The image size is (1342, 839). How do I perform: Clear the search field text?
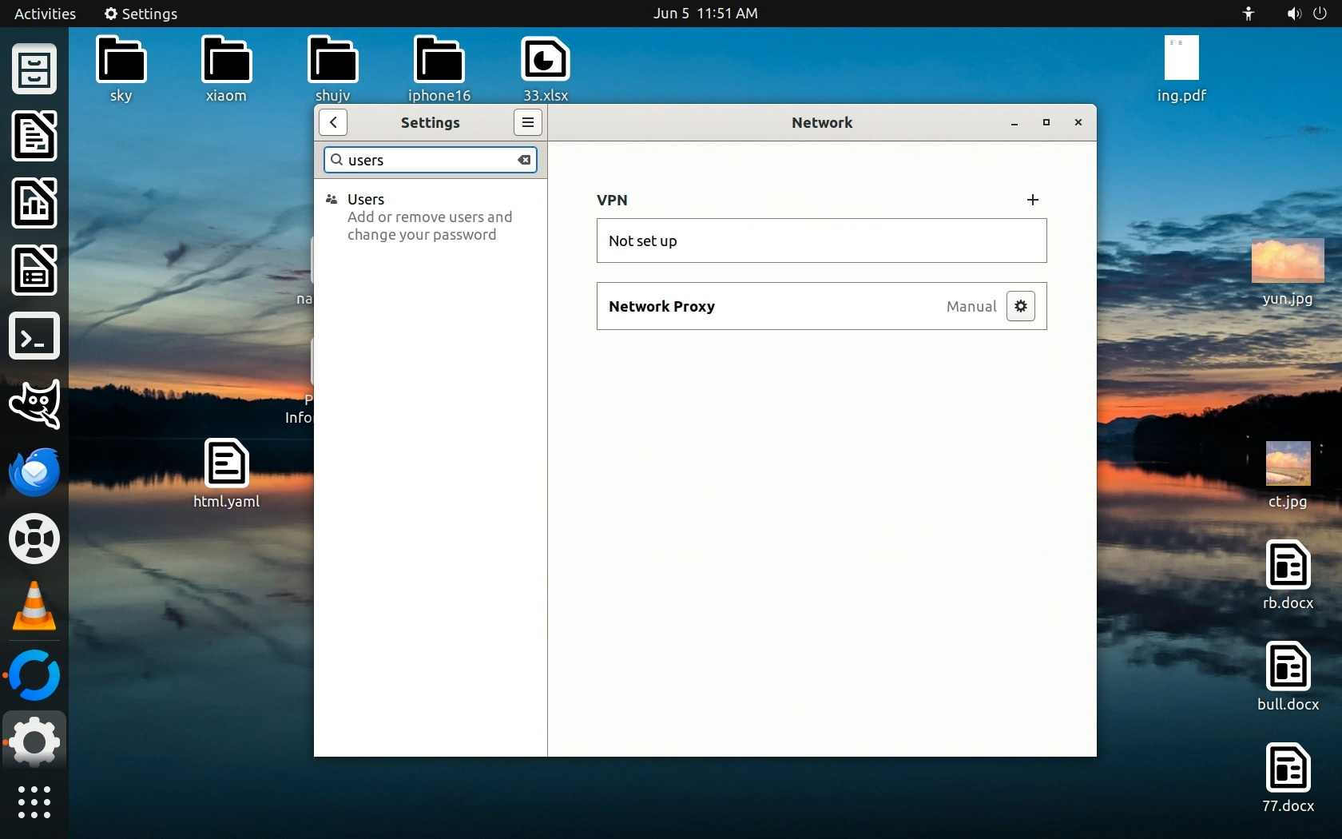524,160
